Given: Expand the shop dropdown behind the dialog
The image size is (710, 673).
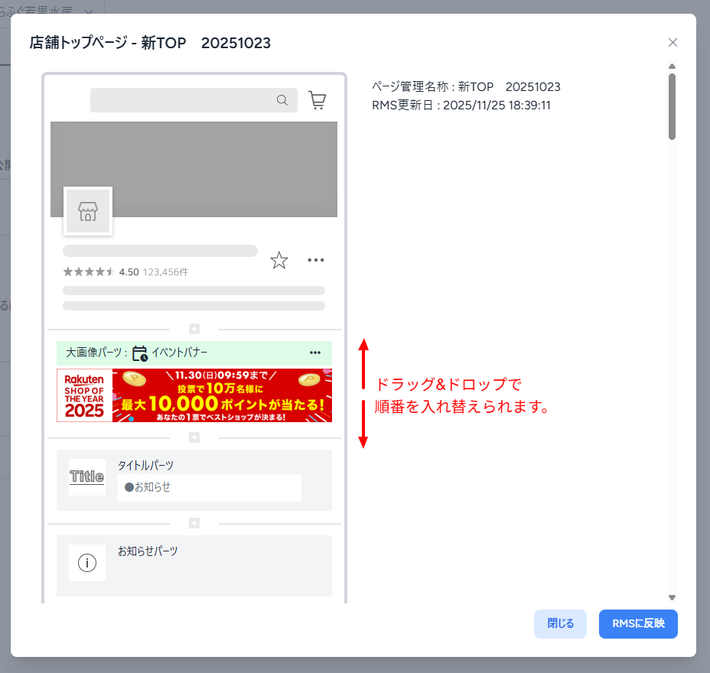Looking at the screenshot, I should [x=89, y=11].
